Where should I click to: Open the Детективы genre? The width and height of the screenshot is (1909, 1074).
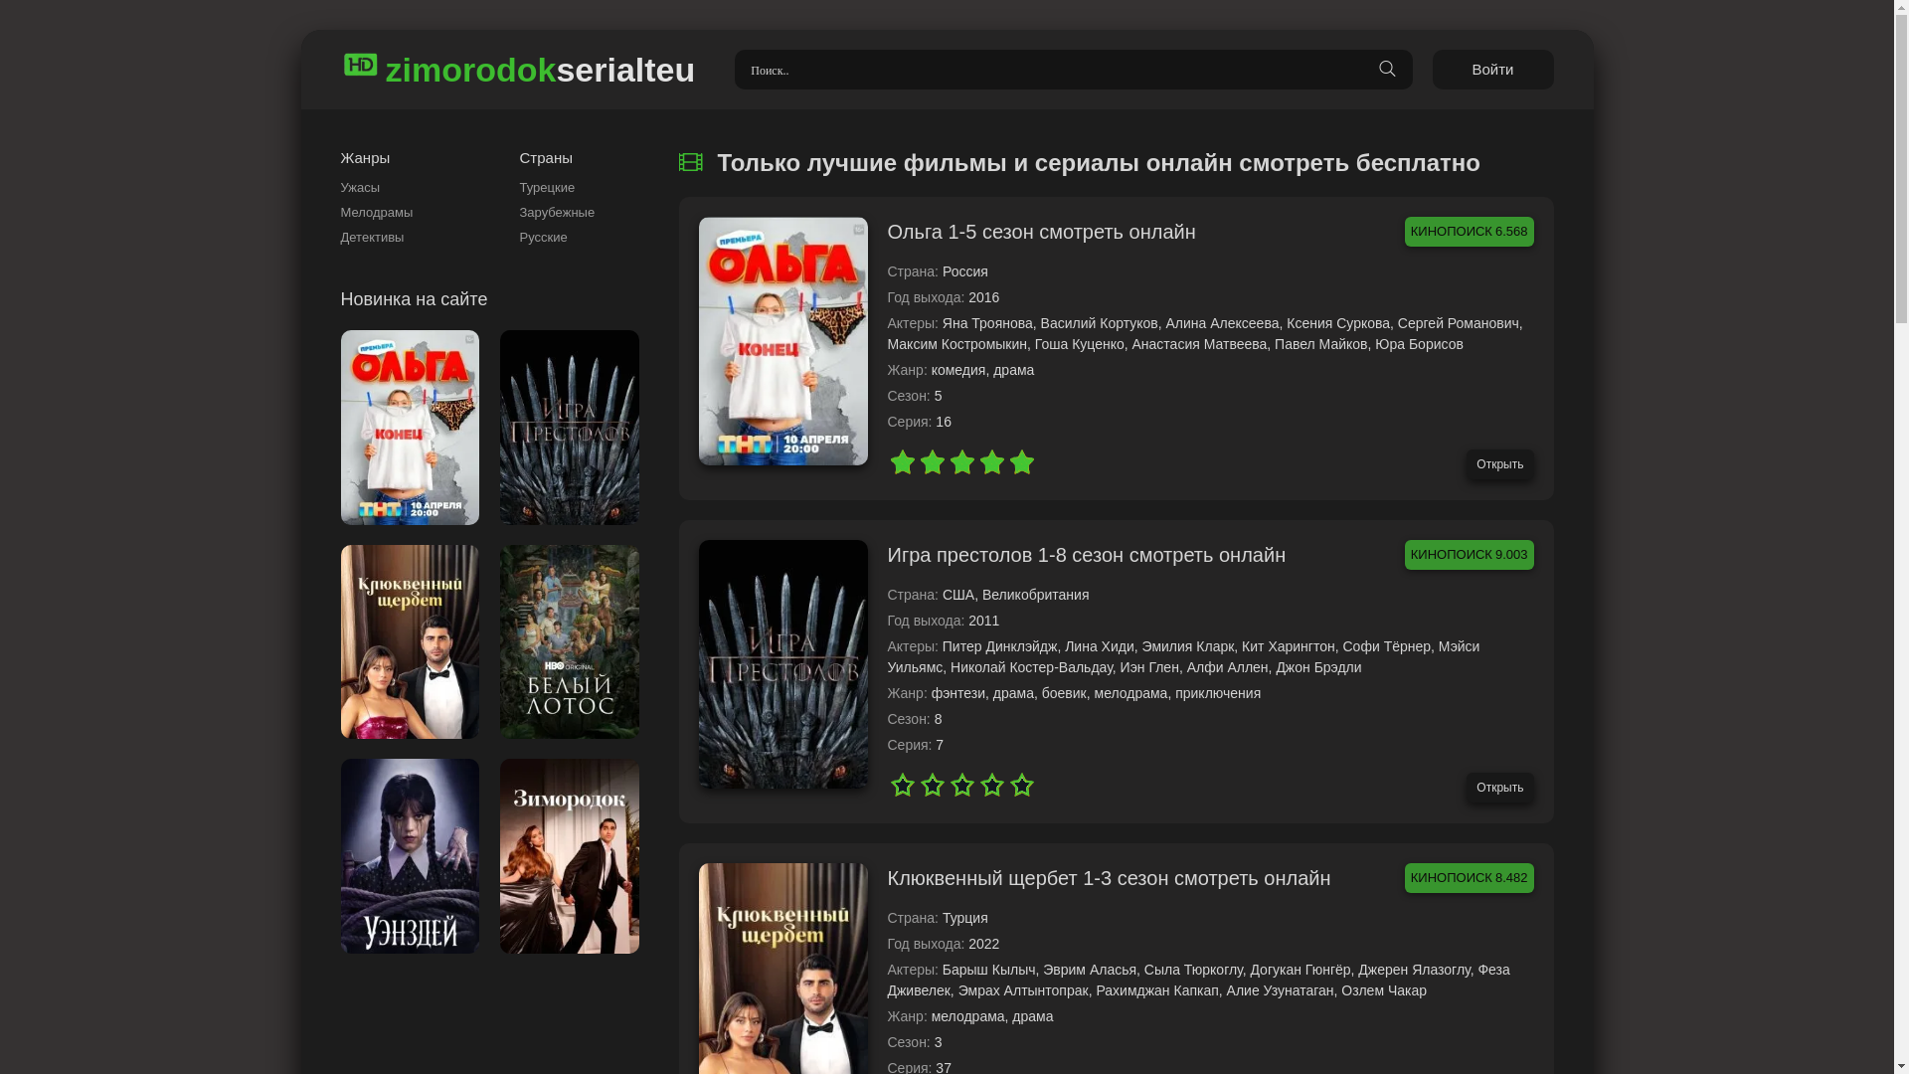tap(372, 238)
